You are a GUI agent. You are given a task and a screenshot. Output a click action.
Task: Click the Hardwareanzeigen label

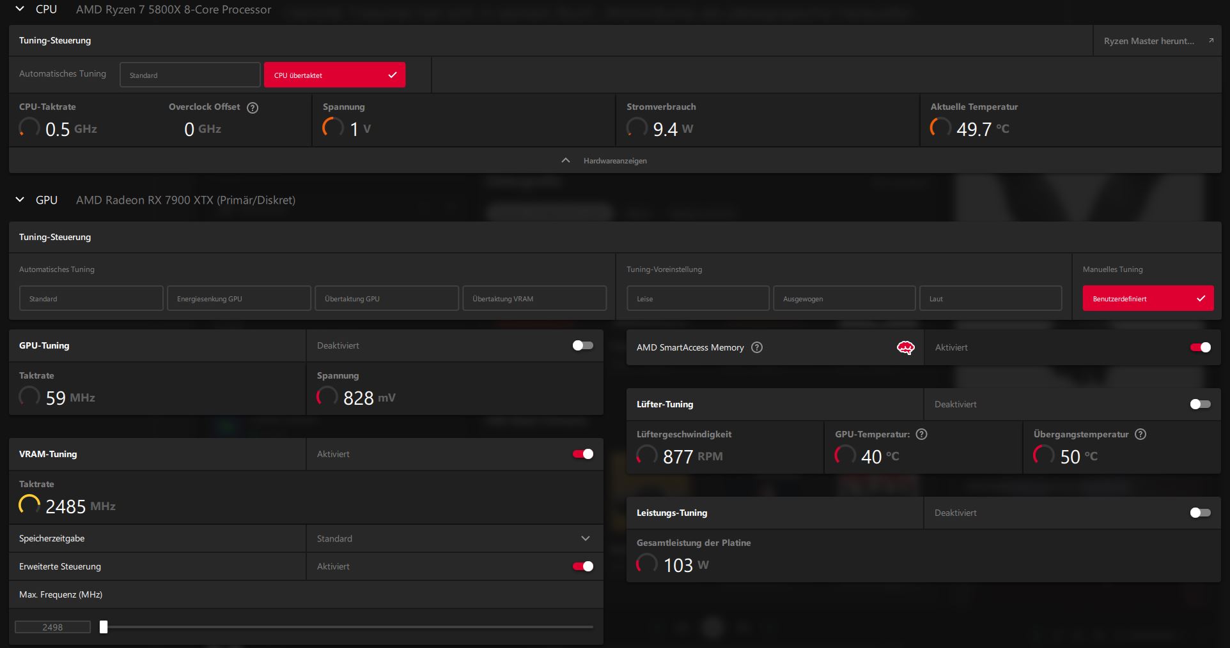[615, 161]
